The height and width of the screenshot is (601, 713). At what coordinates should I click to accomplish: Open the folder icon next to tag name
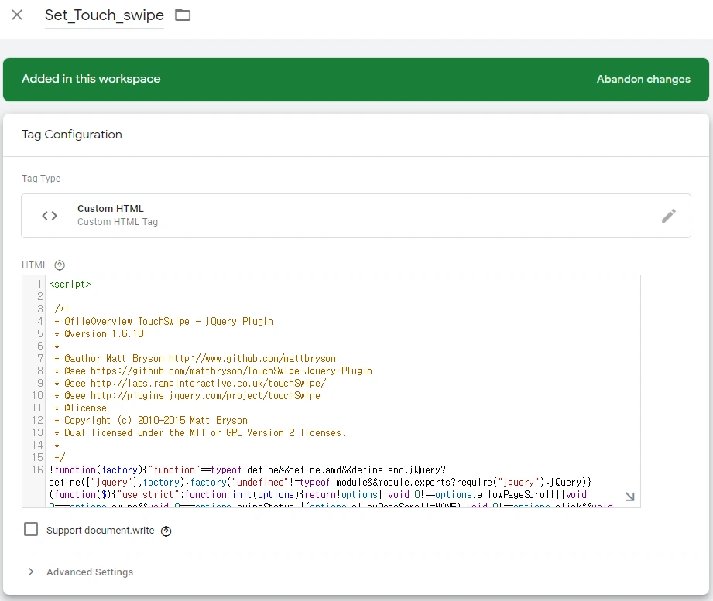tap(183, 15)
